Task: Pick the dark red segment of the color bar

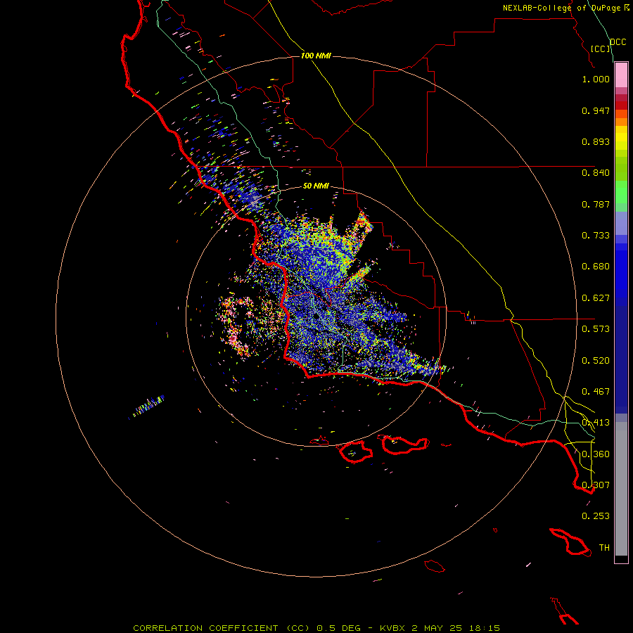Action: (x=621, y=105)
